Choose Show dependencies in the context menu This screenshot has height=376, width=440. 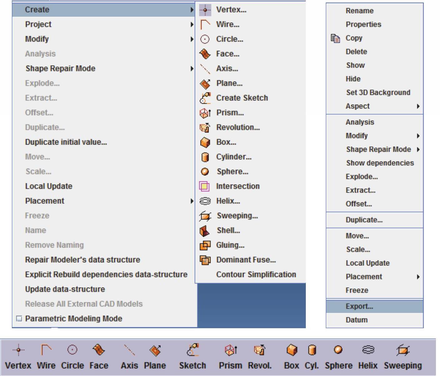380,163
